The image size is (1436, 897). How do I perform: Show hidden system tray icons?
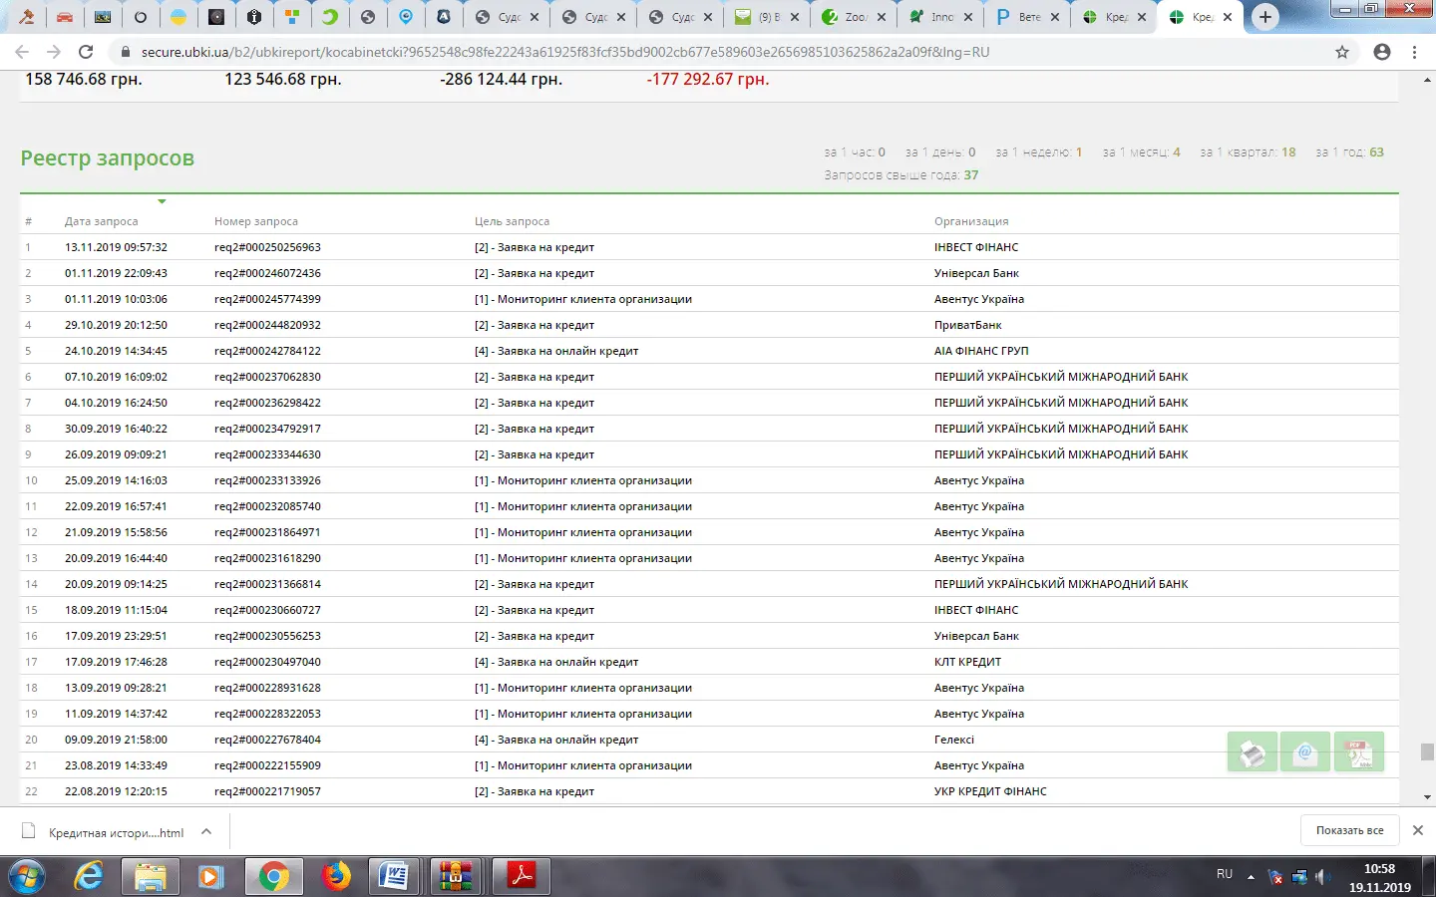pyautogui.click(x=1251, y=877)
